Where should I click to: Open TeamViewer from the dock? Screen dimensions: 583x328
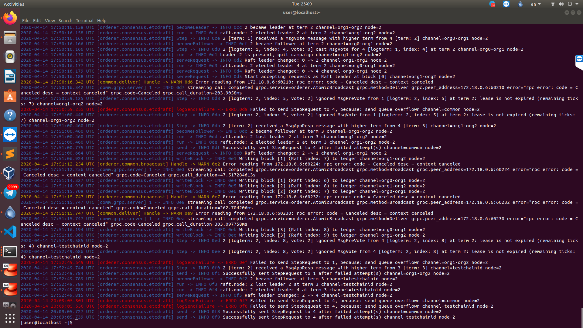pos(10,135)
